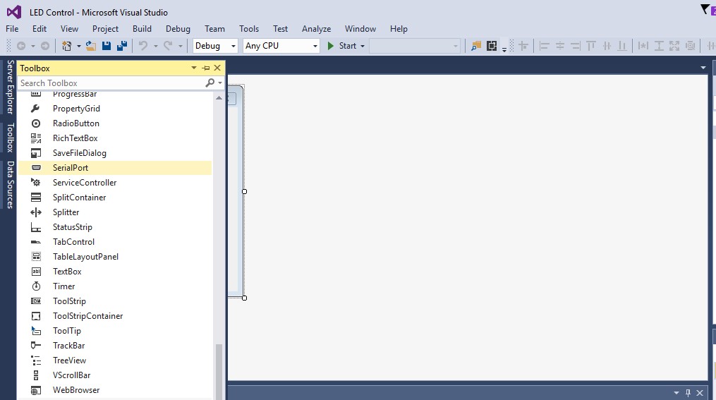This screenshot has height=400, width=716.
Task: Click the Visual Studio logo icon
Action: [14, 12]
